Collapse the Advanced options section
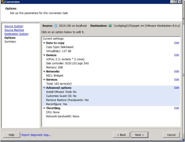Screen dimensions: 185x142 (x=44, y=88)
